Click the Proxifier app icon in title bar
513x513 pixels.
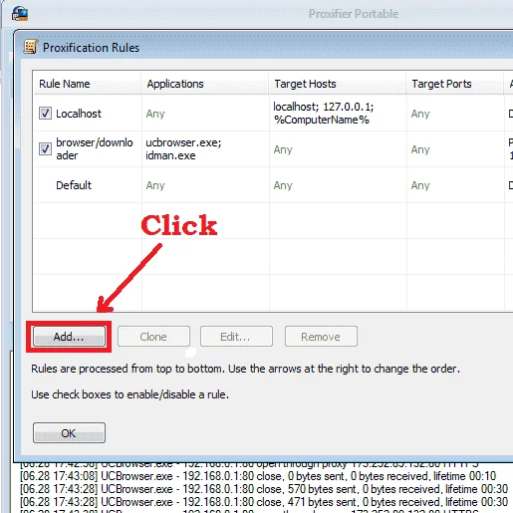tap(20, 14)
